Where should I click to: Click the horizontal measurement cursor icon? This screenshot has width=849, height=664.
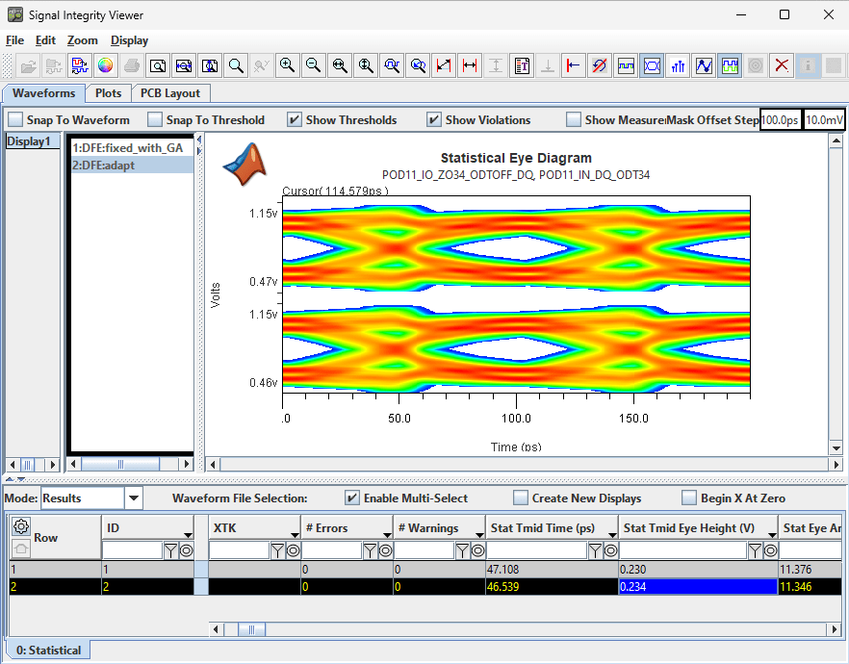(x=470, y=65)
